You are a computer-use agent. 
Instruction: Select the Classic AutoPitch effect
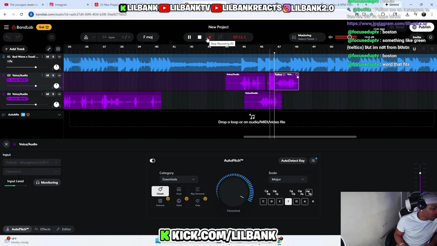click(x=160, y=191)
